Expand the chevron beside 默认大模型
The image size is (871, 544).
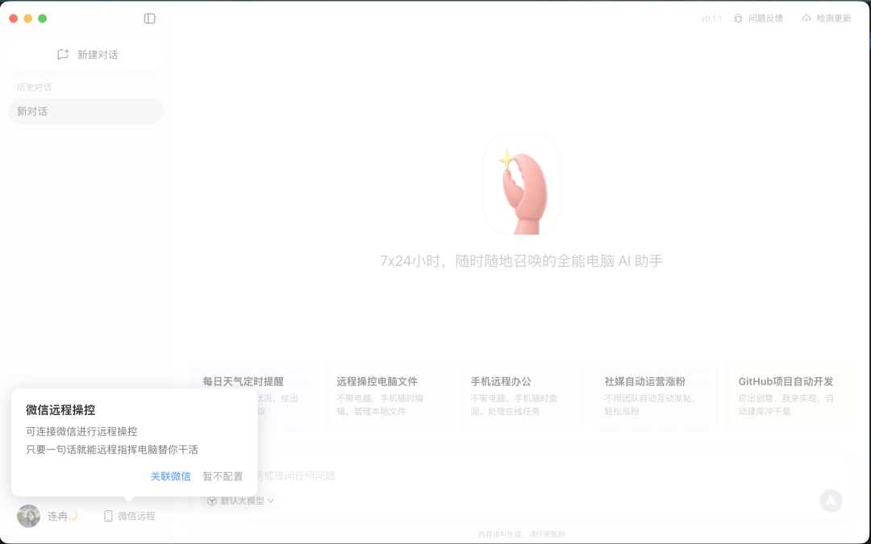[x=269, y=500]
